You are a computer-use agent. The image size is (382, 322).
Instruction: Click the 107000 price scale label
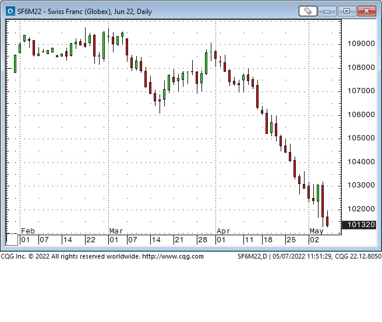[x=361, y=91]
